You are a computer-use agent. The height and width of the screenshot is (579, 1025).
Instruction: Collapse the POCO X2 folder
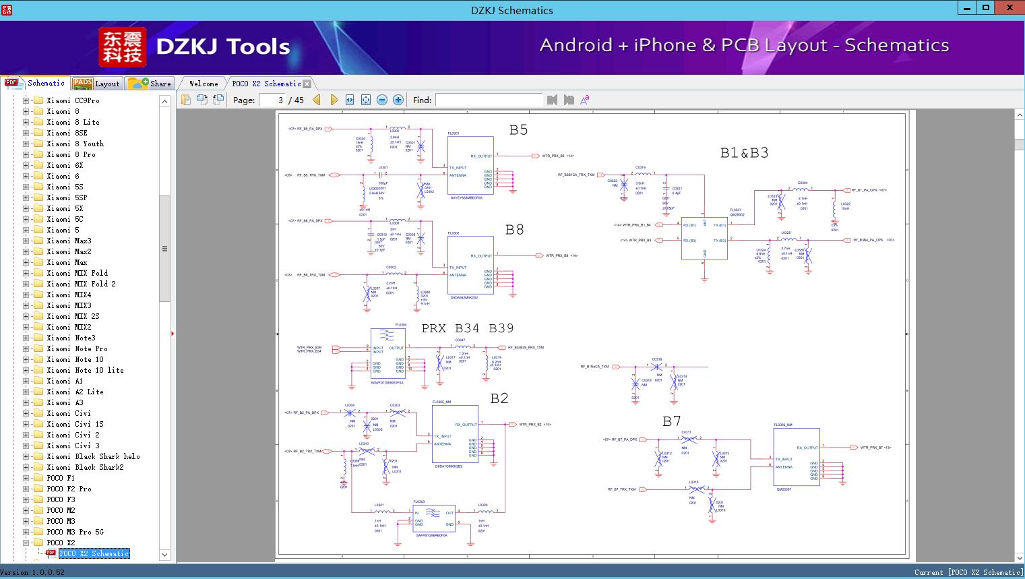pyautogui.click(x=26, y=543)
